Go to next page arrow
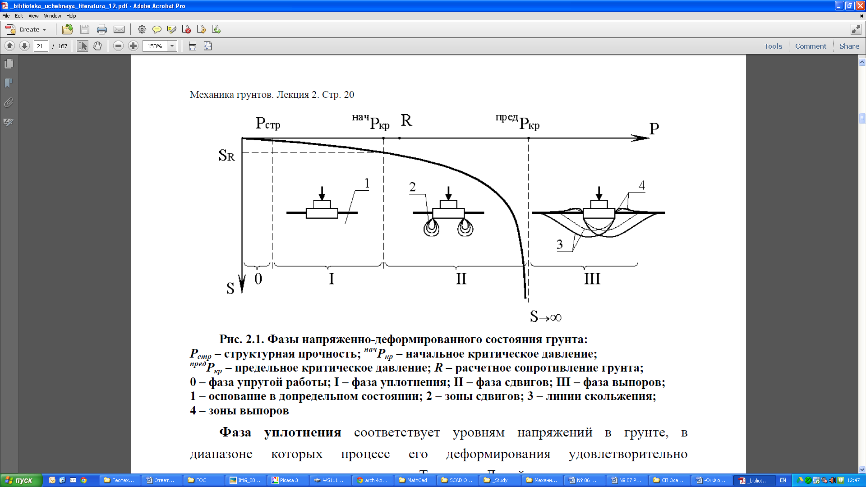The image size is (866, 487). tap(25, 46)
